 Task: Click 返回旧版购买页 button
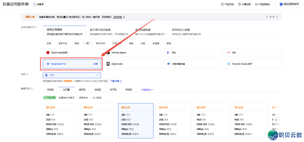289,4
